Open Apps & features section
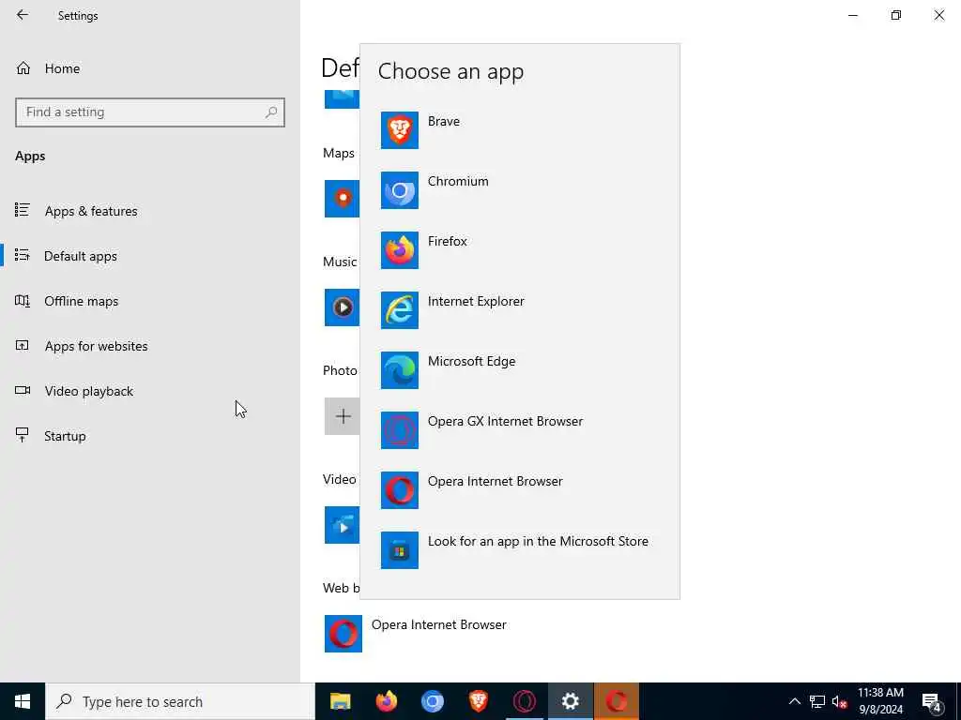The height and width of the screenshot is (720, 961). (150, 211)
